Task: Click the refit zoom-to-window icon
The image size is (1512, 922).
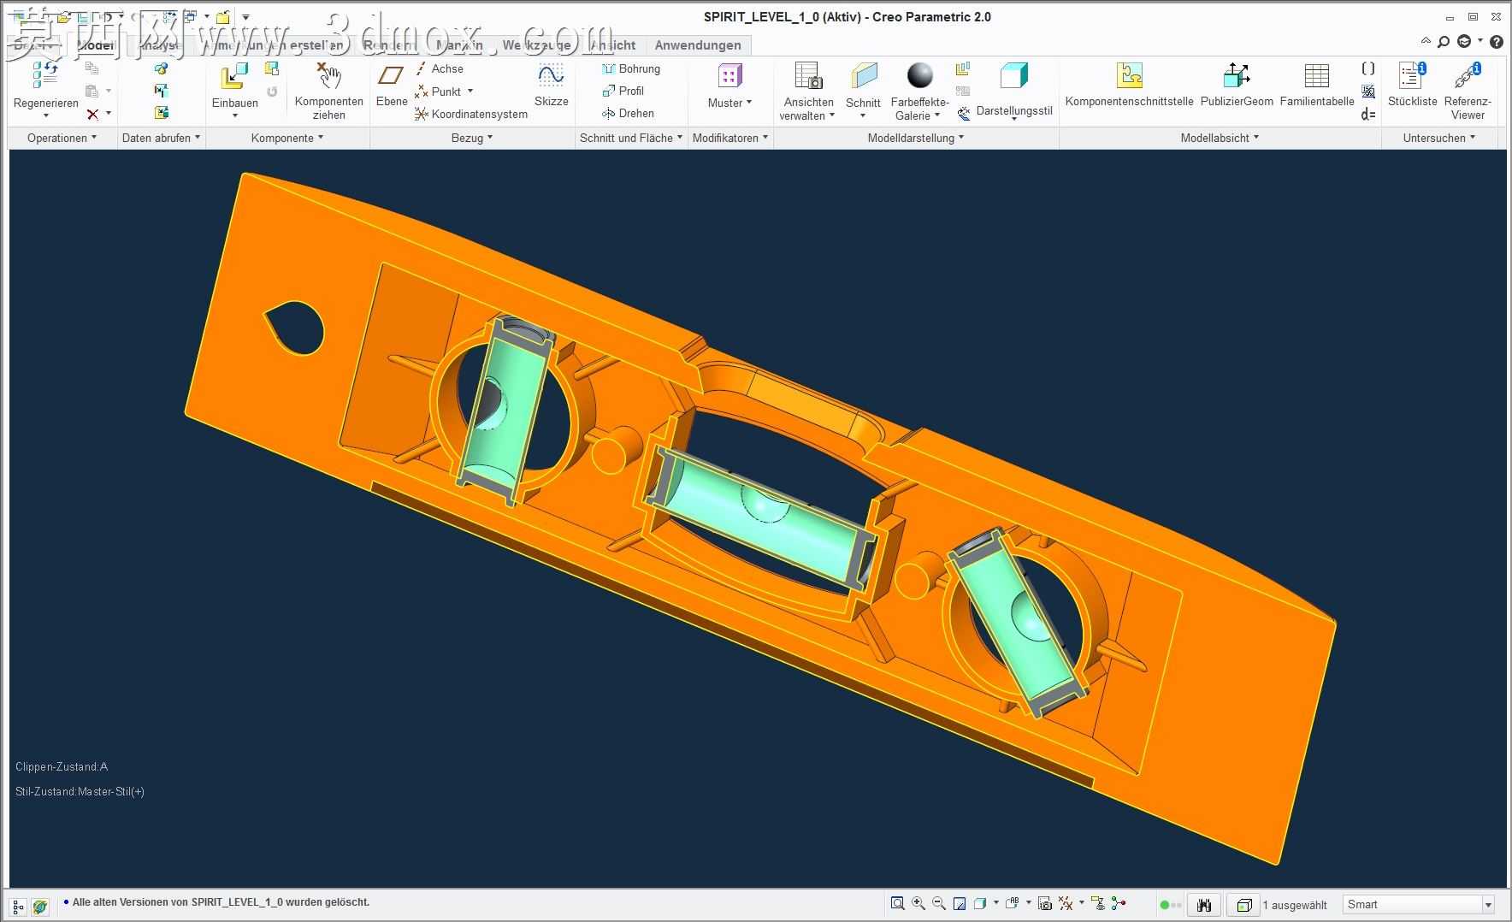Action: click(897, 903)
